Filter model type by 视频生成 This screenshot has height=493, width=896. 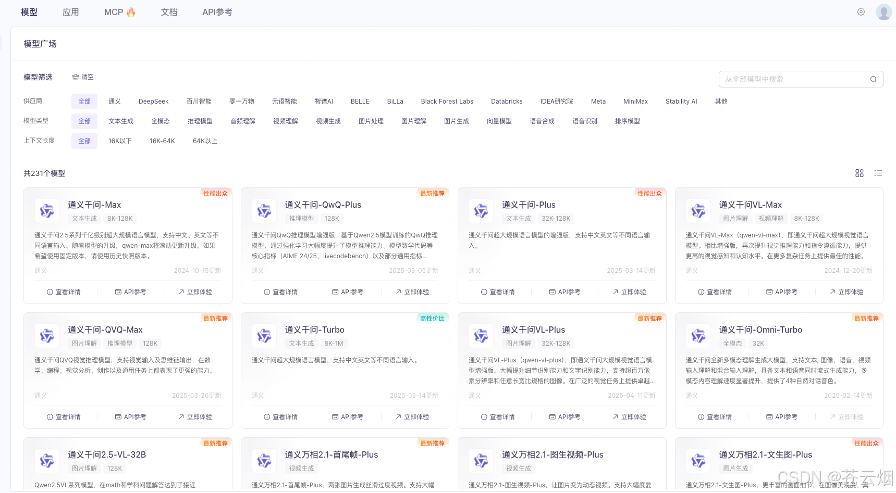pyautogui.click(x=328, y=121)
